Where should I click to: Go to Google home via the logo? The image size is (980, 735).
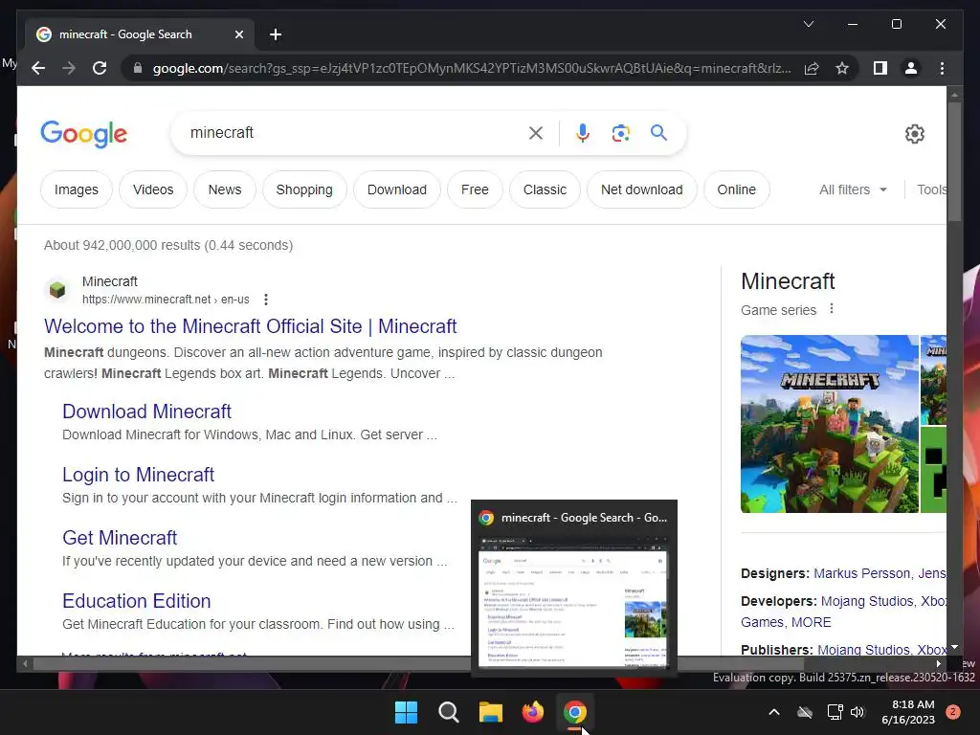pyautogui.click(x=84, y=134)
